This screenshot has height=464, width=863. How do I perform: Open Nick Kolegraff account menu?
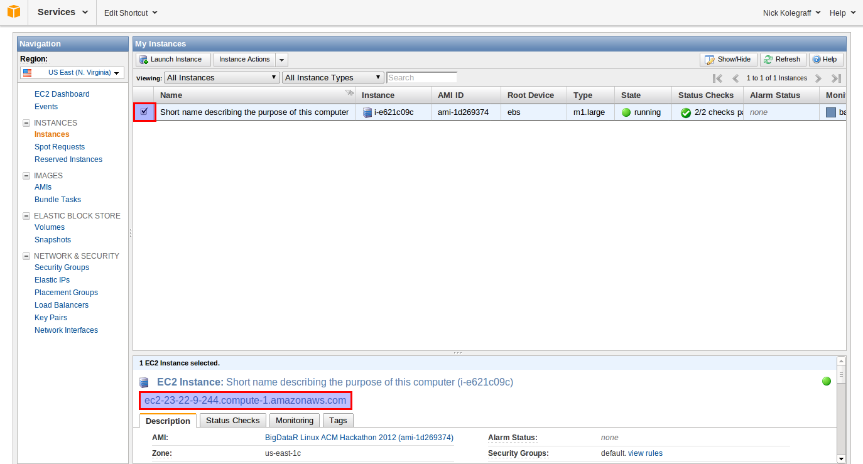791,13
